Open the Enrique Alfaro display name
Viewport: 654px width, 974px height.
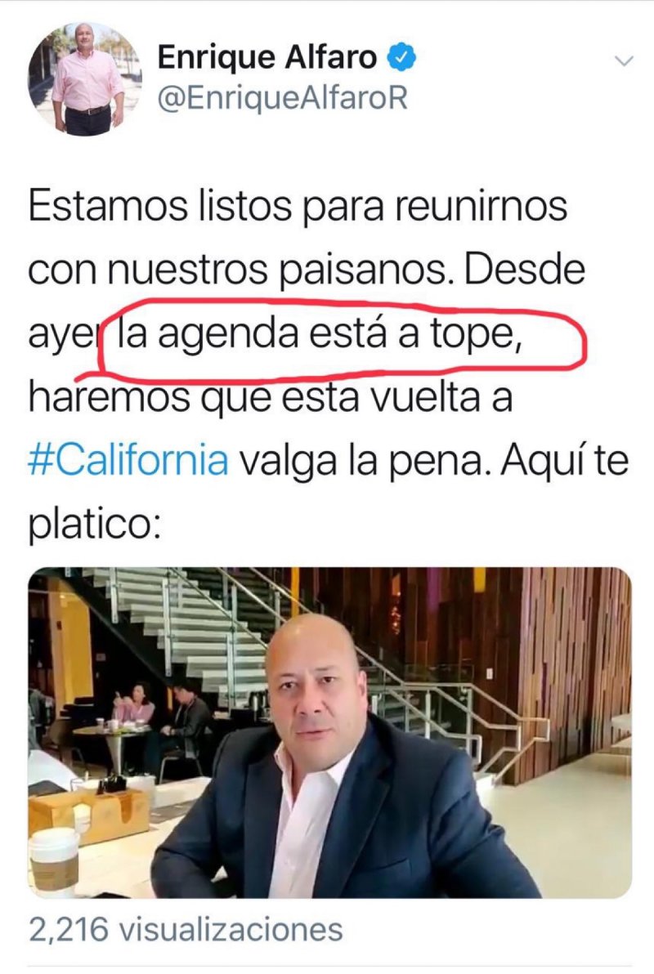(267, 57)
